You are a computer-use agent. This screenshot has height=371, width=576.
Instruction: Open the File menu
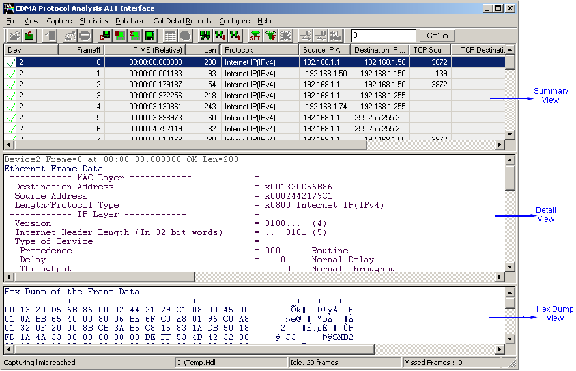tap(11, 21)
